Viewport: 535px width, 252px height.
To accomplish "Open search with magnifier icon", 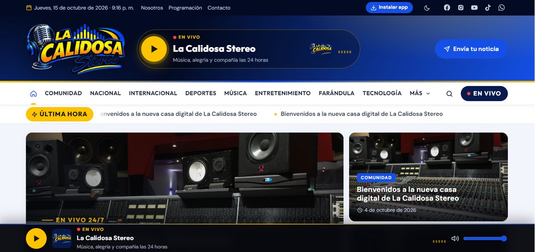I will [x=449, y=94].
